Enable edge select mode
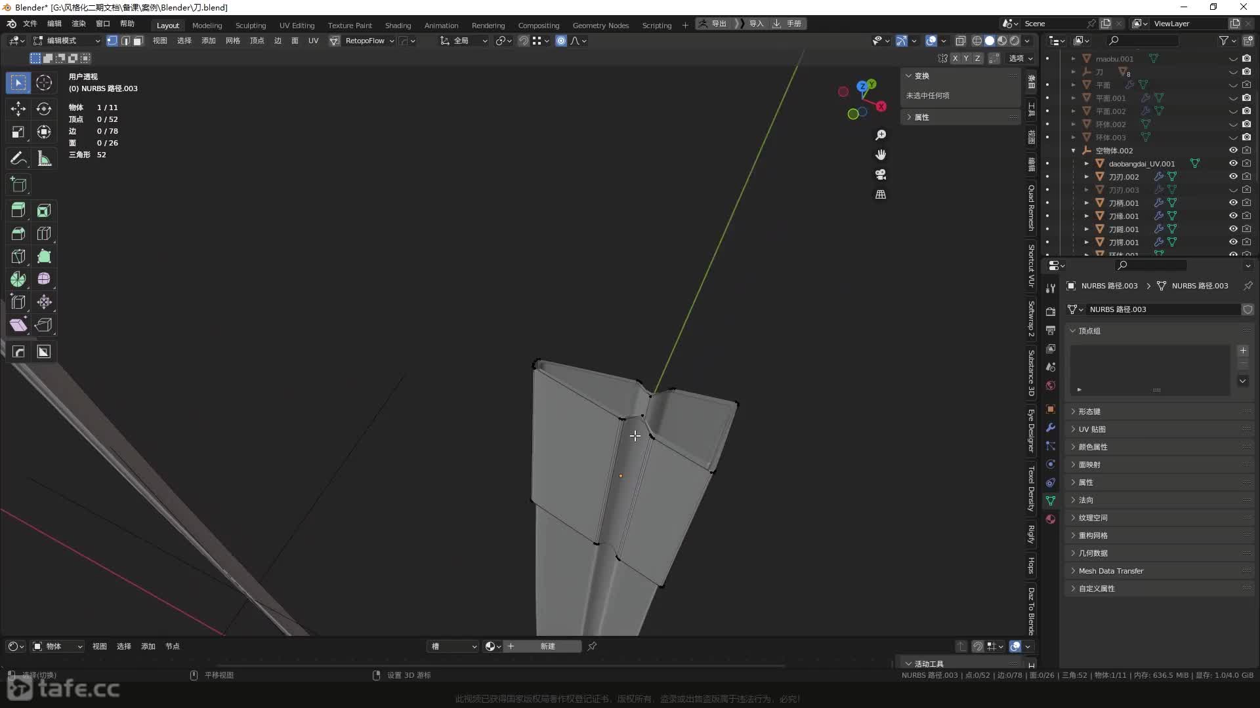The height and width of the screenshot is (708, 1260). (x=125, y=41)
